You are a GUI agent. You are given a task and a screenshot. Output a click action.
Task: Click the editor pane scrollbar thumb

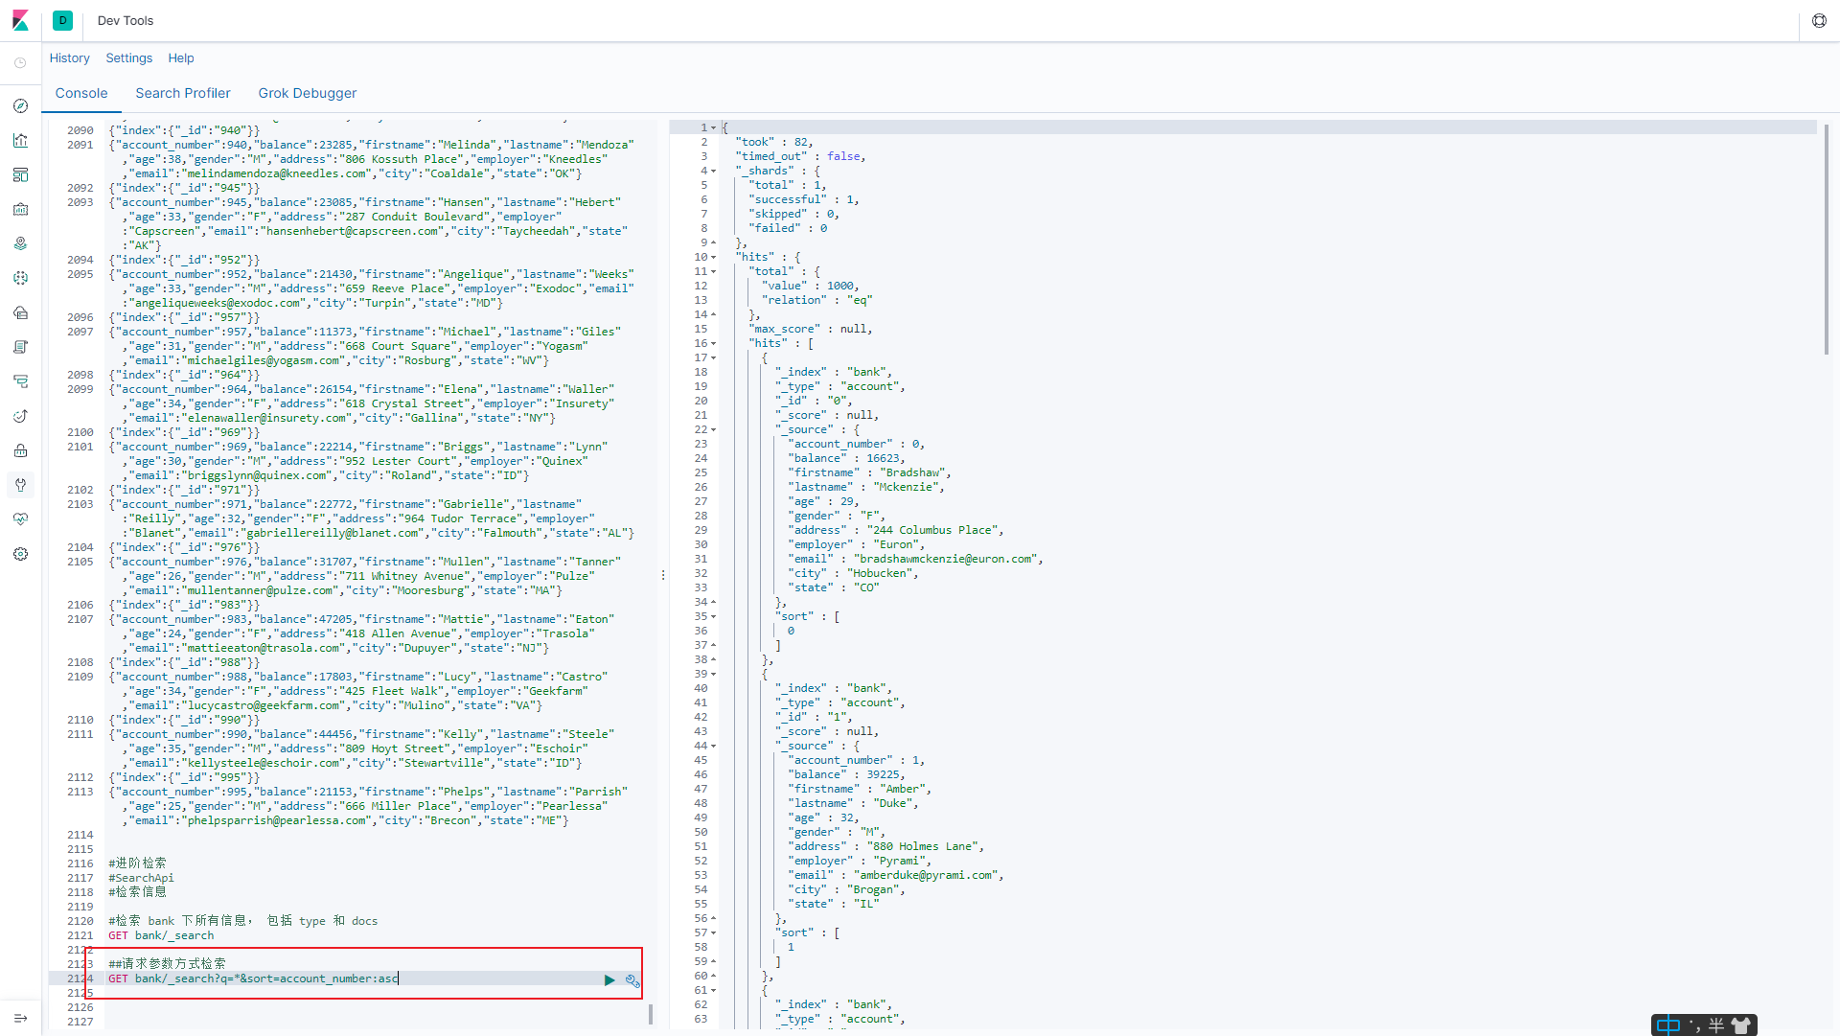(651, 1014)
